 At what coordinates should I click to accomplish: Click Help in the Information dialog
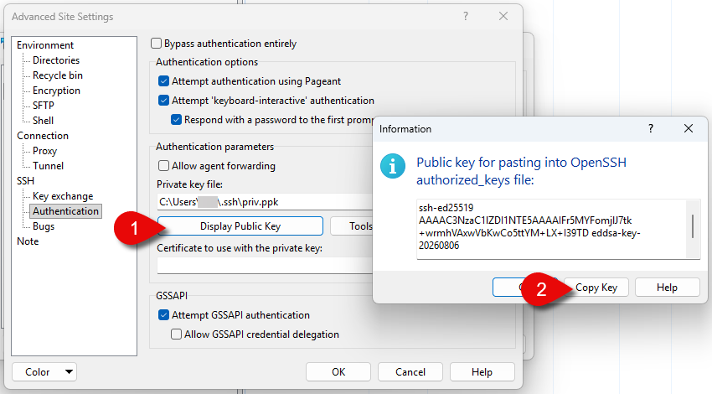coord(667,288)
